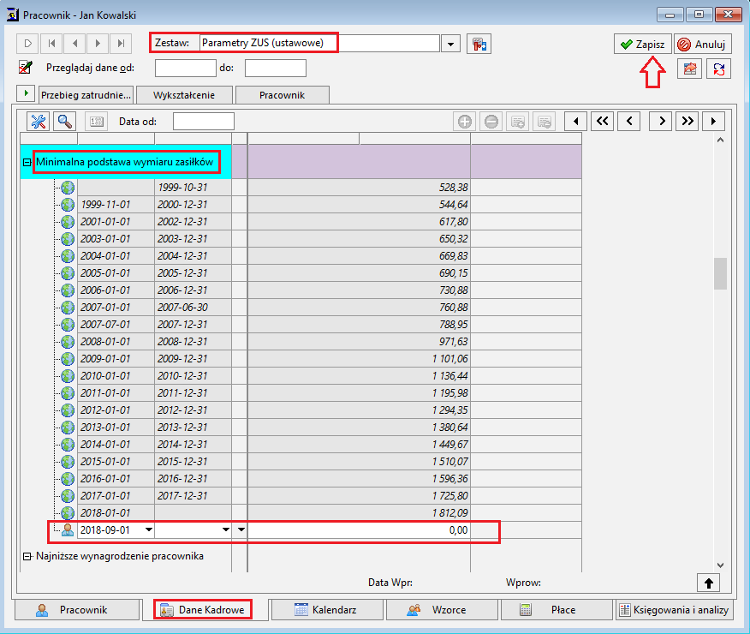This screenshot has width=750, height=634.
Task: Open the bottom Pracownik tab
Action: tap(77, 610)
